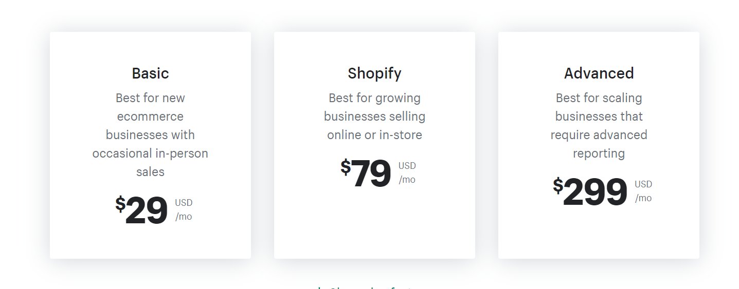This screenshot has width=739, height=289.
Task: Click the USD label in Advanced card
Action: [x=643, y=184]
